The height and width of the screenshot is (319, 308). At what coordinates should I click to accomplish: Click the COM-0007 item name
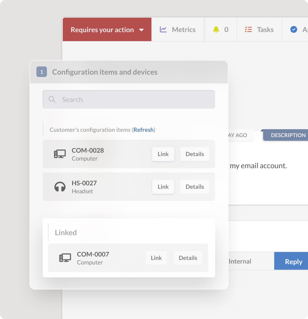click(93, 254)
